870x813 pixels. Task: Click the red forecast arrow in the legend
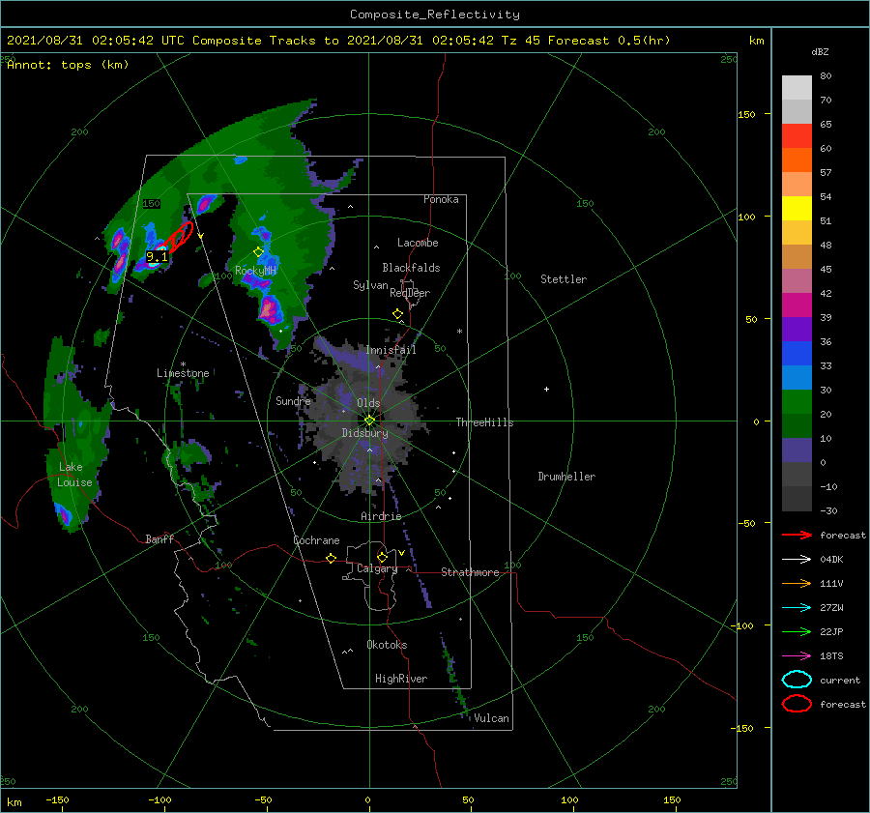pos(797,535)
